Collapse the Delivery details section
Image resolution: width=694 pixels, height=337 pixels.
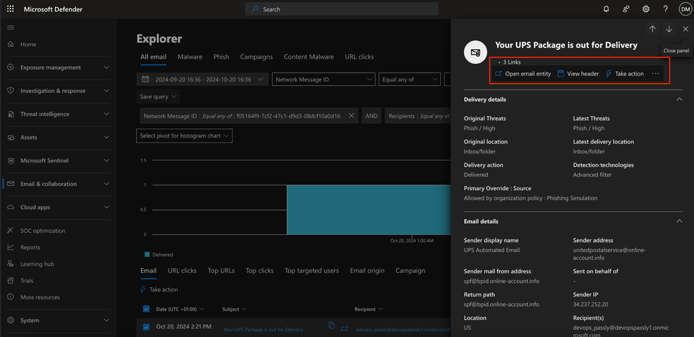click(x=679, y=99)
